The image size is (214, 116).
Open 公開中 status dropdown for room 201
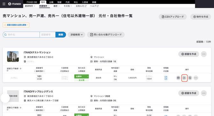pyautogui.click(x=82, y=115)
